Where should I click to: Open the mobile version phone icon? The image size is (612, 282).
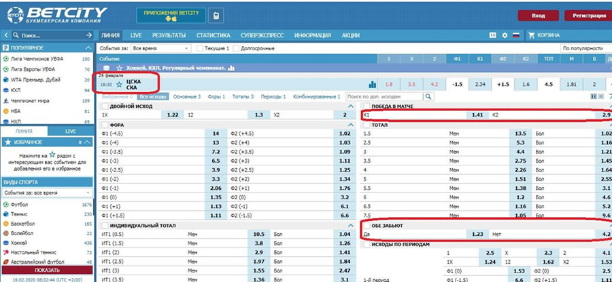point(216,16)
